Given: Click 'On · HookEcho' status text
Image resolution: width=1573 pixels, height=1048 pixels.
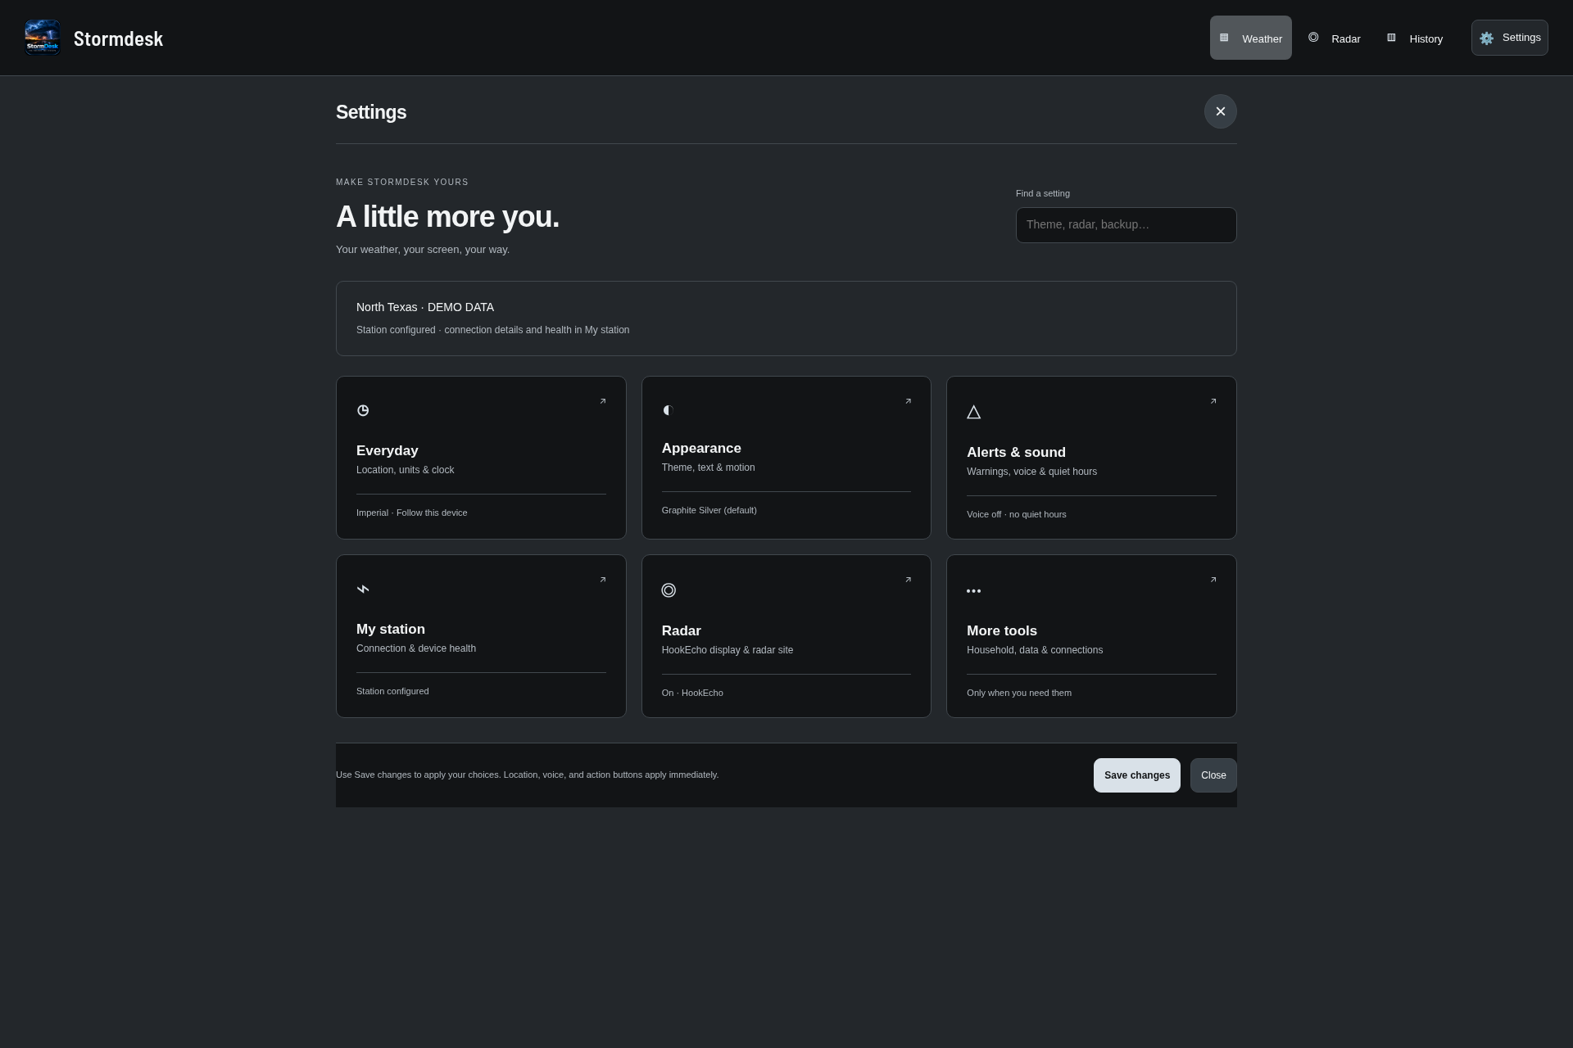Looking at the screenshot, I should click(692, 693).
